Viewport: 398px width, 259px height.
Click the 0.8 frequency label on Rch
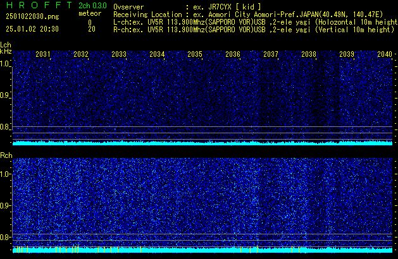pos(4,237)
